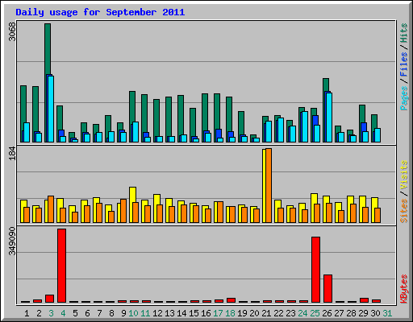Click the Files legend label
Viewport: 413px width, 322px height.
(x=403, y=64)
